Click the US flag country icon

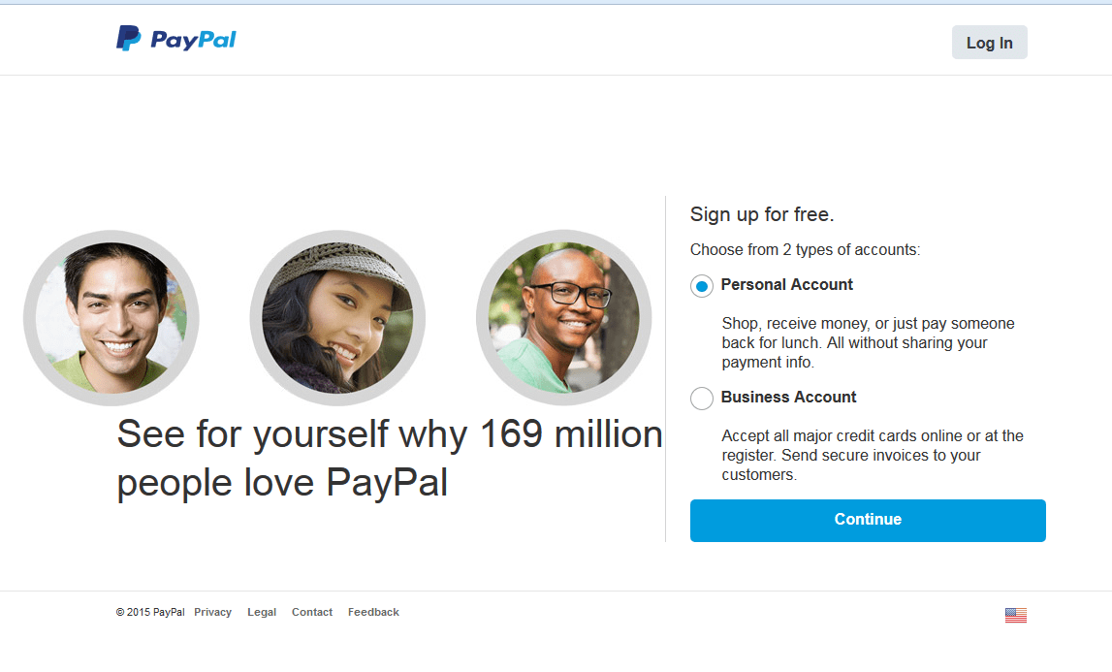pyautogui.click(x=1016, y=615)
